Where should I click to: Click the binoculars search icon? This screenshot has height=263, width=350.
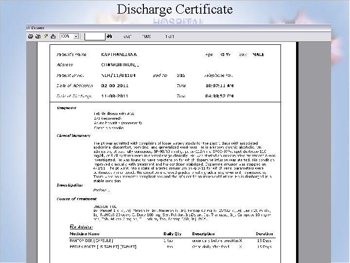(x=109, y=36)
